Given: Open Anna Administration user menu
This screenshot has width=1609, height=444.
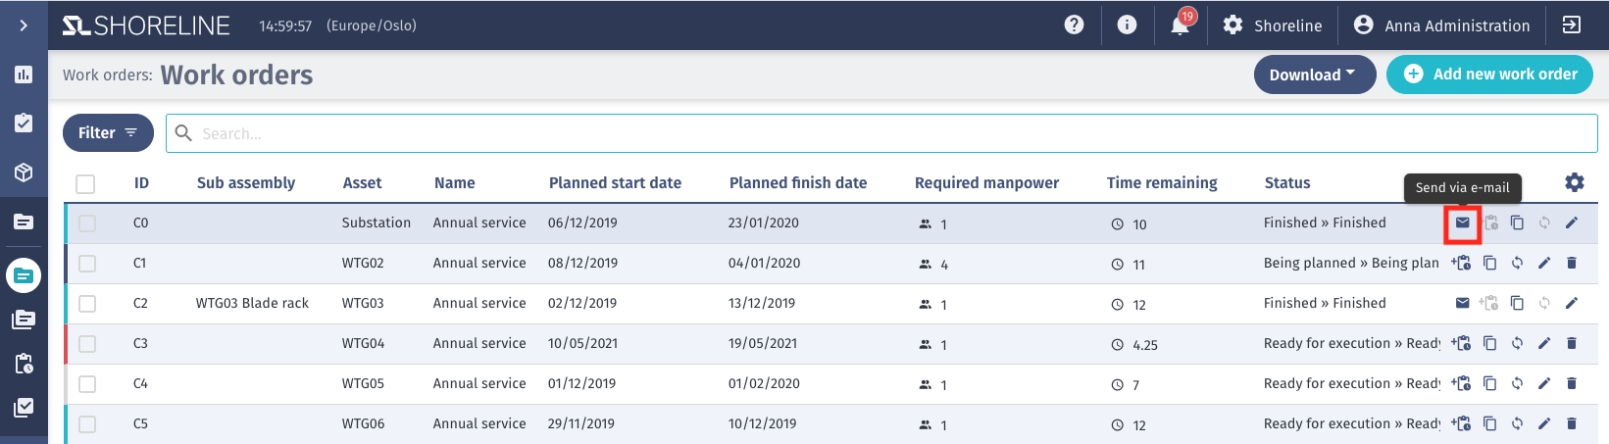Looking at the screenshot, I should pos(1441,25).
